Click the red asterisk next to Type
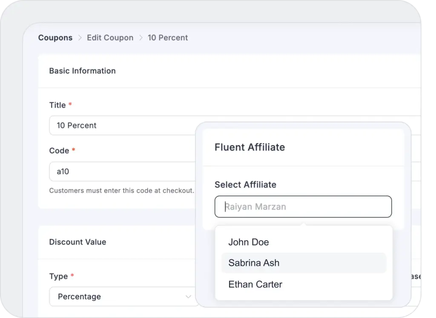The width and height of the screenshot is (436, 318). point(72,276)
